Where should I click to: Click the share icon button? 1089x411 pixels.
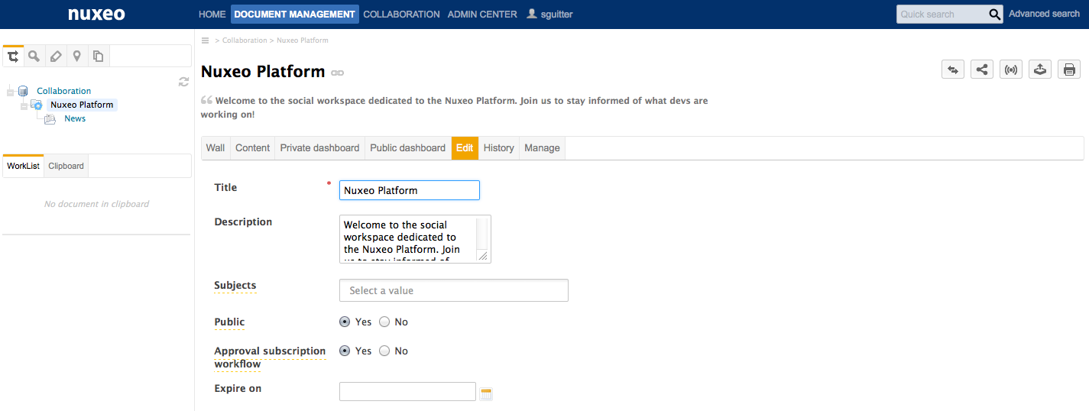[x=982, y=70]
